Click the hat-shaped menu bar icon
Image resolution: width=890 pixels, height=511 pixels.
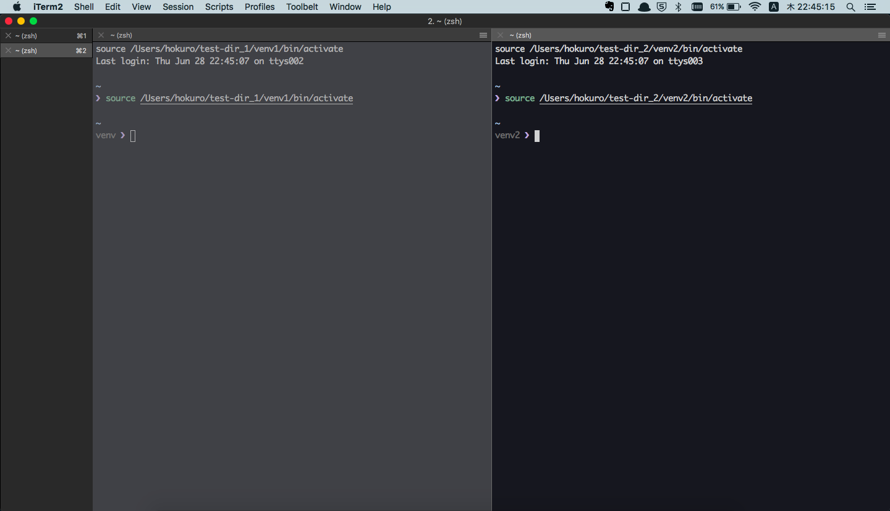644,7
